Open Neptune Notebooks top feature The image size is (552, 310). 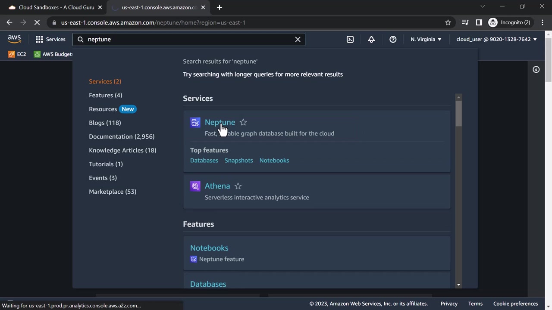pos(274,160)
